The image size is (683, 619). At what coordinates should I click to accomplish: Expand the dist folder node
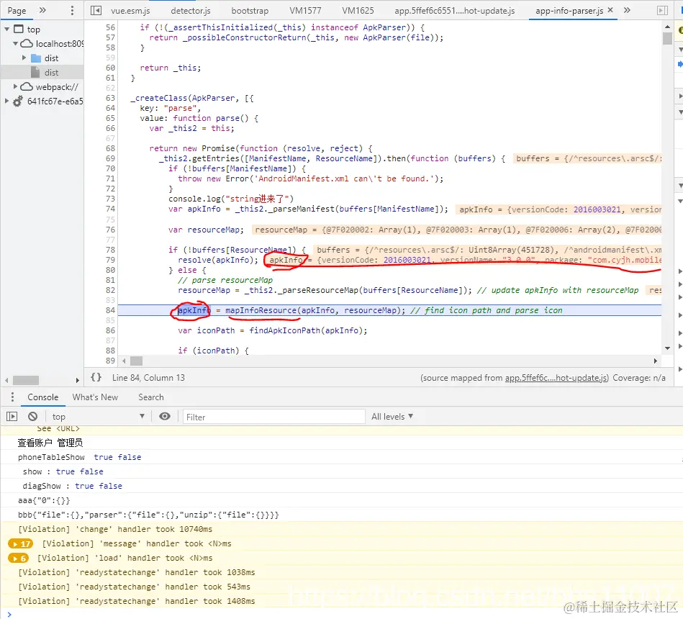[x=24, y=58]
